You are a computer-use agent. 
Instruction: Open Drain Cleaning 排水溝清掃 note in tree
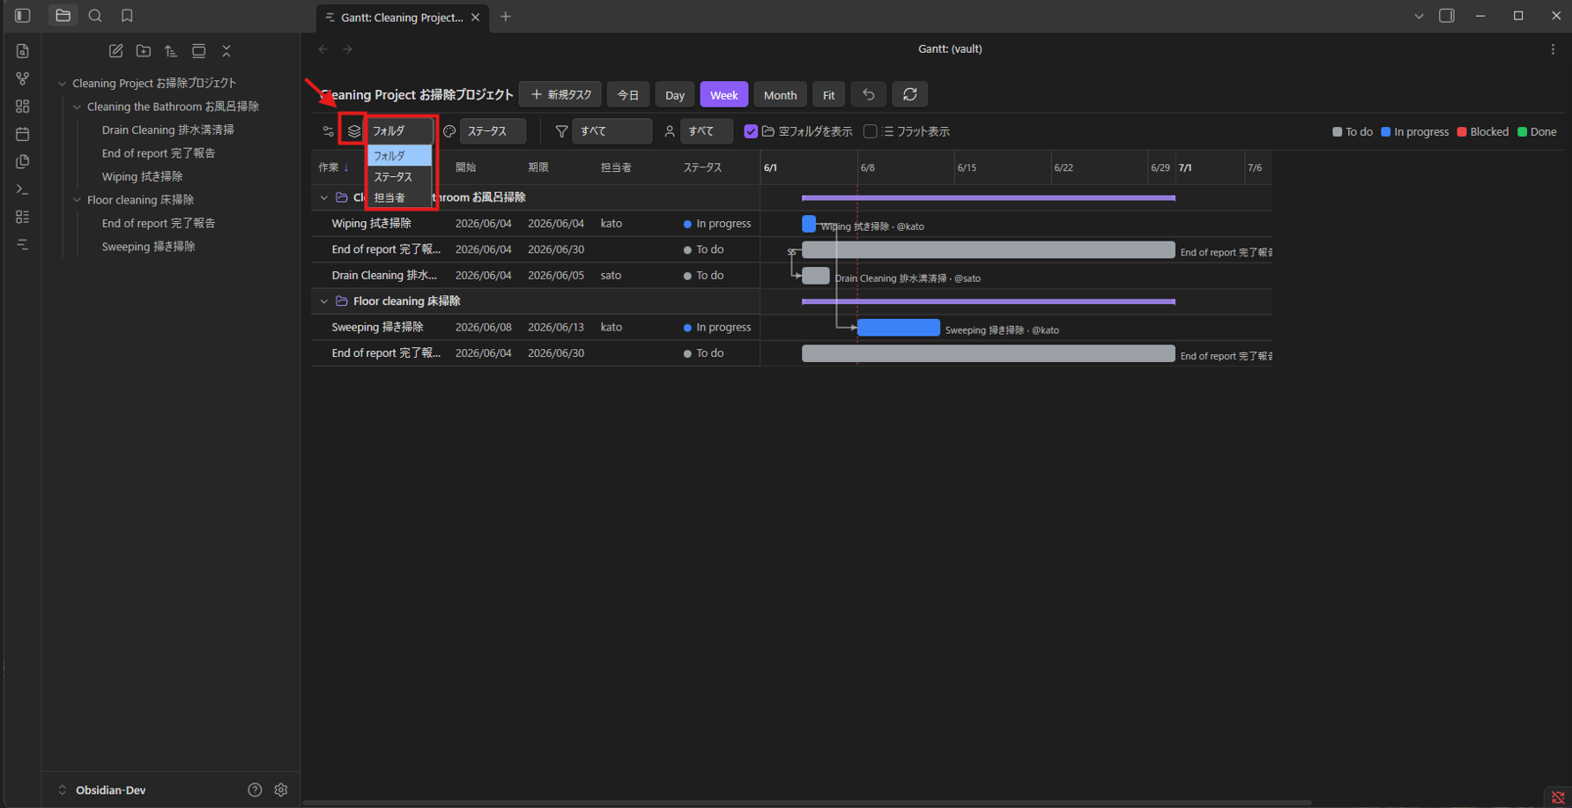coord(167,130)
